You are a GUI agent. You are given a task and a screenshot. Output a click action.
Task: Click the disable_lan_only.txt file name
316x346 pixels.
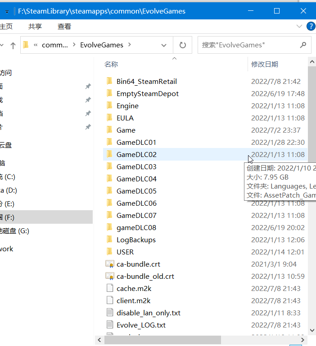coord(149,313)
